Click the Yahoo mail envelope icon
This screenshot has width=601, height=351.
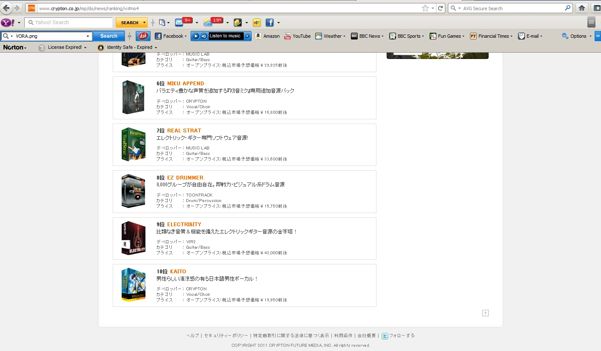click(179, 22)
